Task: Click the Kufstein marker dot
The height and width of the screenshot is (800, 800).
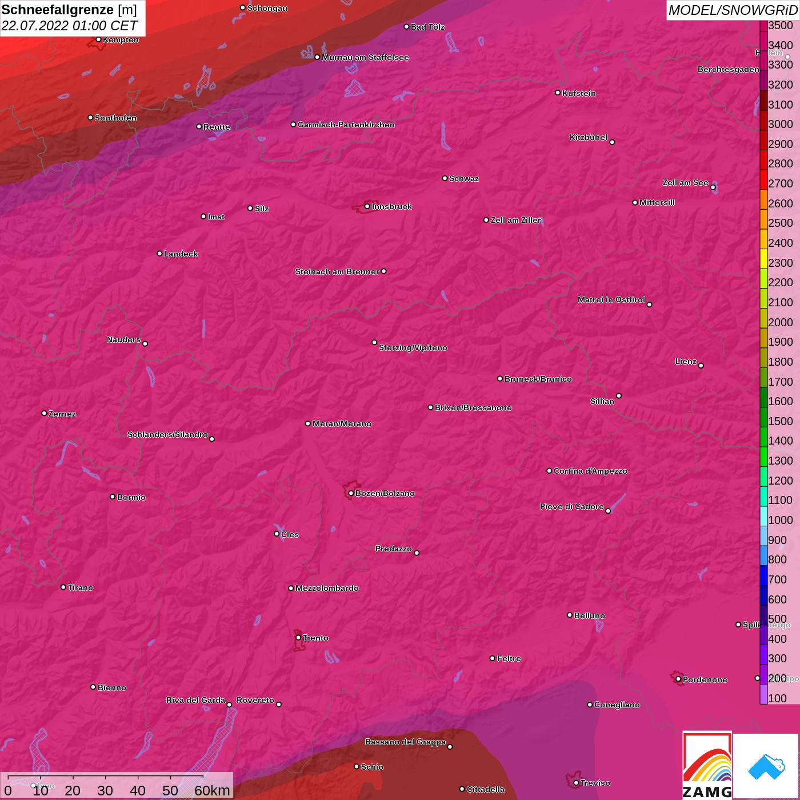Action: 558,93
